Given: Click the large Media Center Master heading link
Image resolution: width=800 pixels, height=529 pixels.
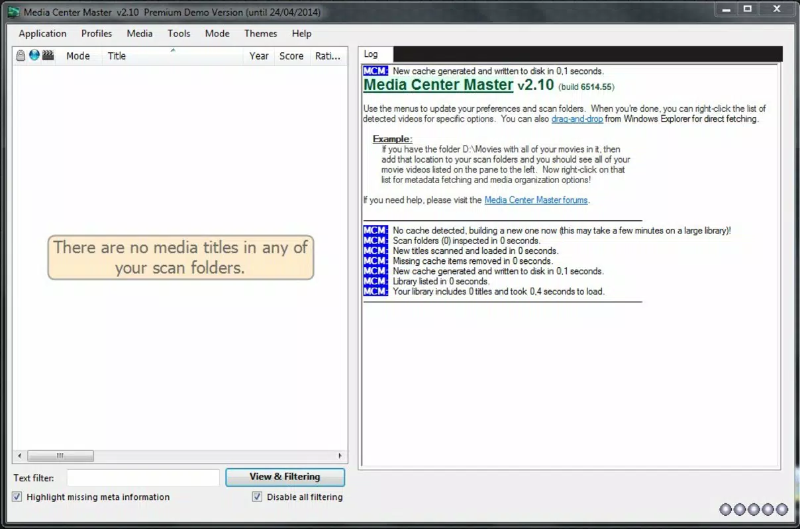Looking at the screenshot, I should click(438, 85).
